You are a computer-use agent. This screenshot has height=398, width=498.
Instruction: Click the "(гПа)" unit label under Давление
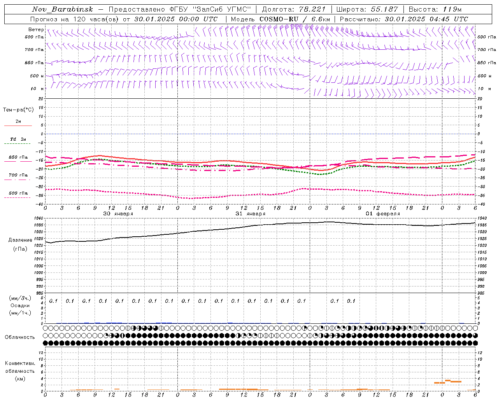[20, 249]
